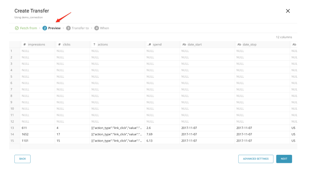Click the step 2 Preview circle icon

click(45, 28)
